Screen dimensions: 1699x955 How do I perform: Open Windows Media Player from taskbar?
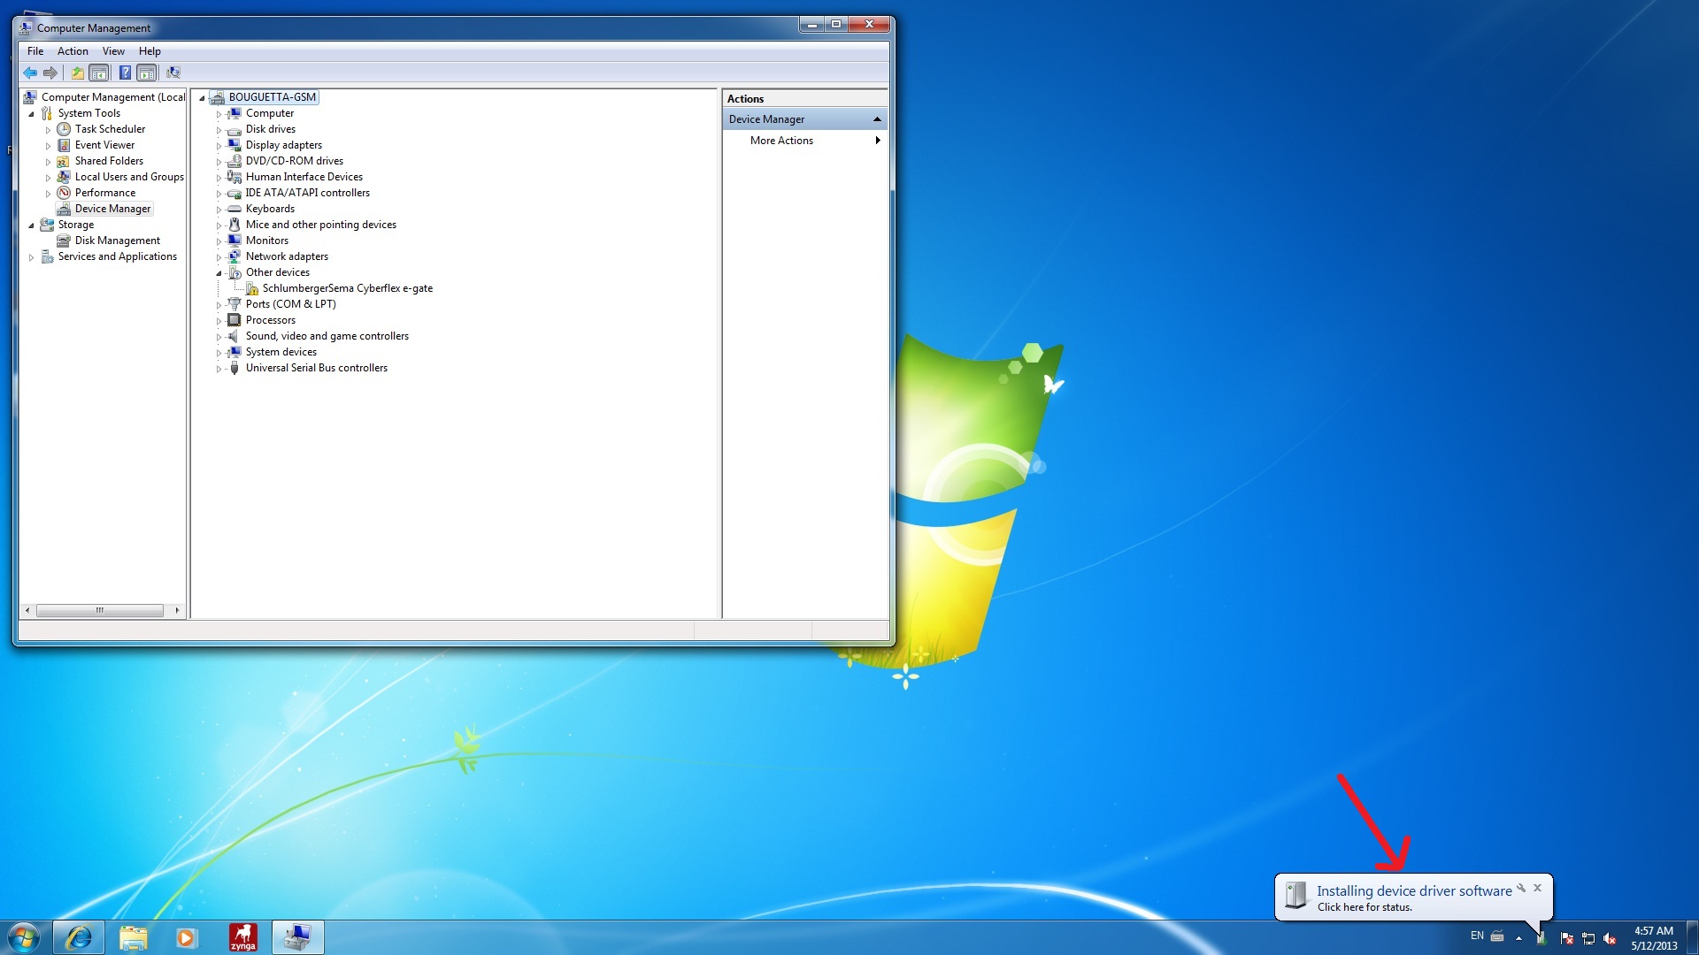186,937
